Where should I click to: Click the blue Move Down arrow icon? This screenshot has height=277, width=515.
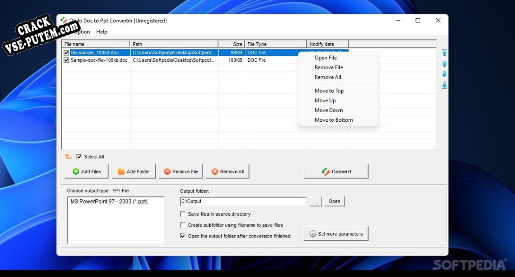pyautogui.click(x=444, y=73)
